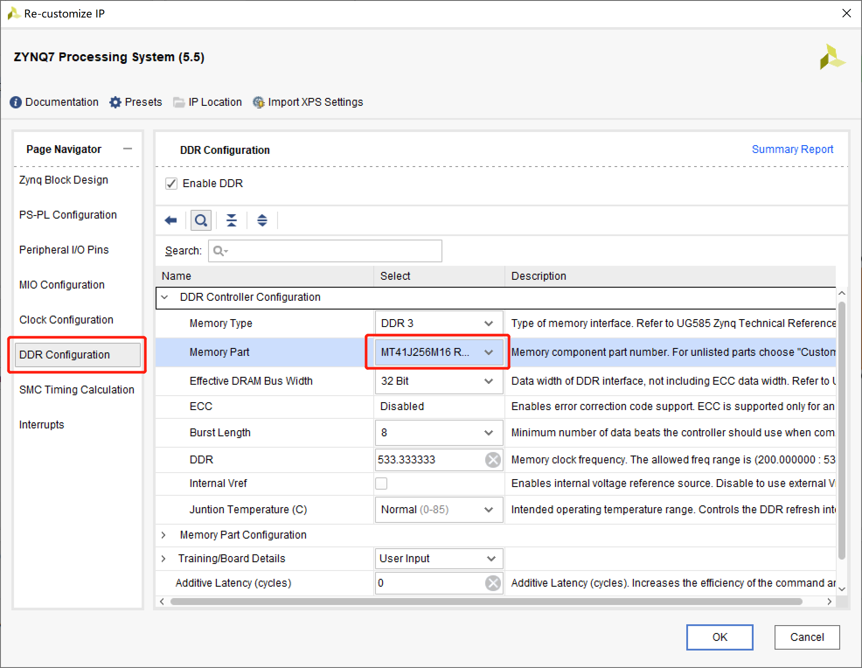Clear the DDR frequency value
This screenshot has width=862, height=668.
pyautogui.click(x=493, y=460)
